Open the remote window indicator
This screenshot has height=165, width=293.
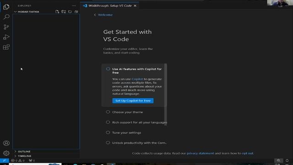coord(4,160)
